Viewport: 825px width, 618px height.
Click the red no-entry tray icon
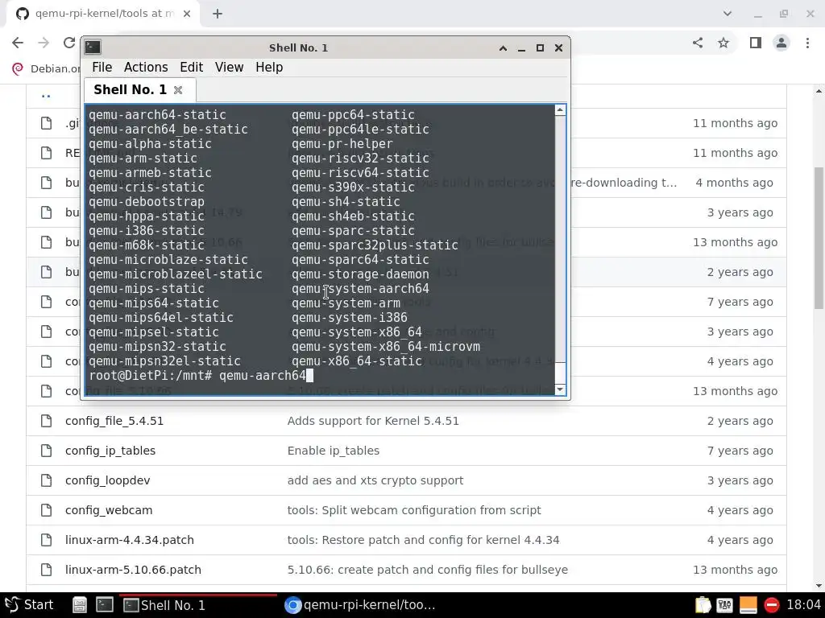tap(771, 605)
